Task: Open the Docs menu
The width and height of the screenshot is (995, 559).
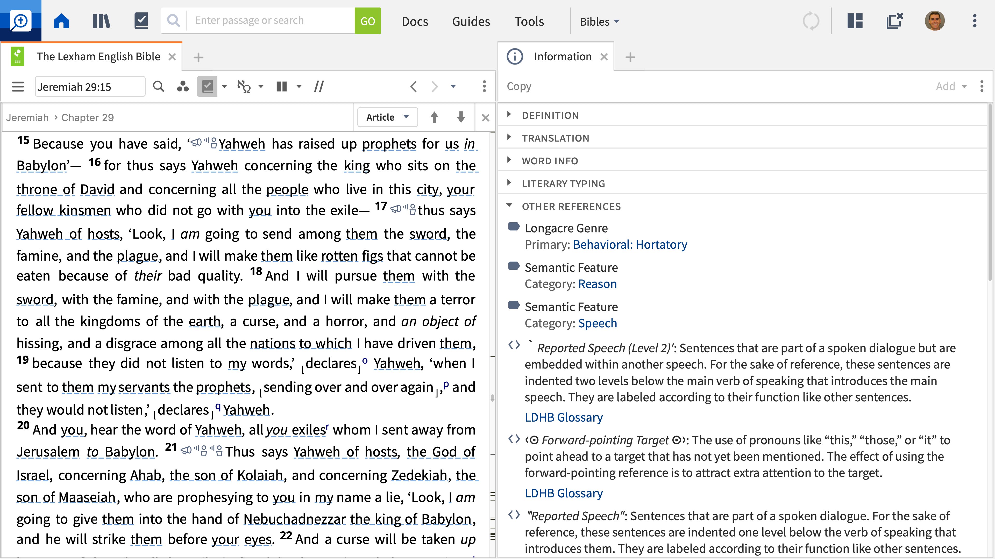Action: pyautogui.click(x=415, y=21)
